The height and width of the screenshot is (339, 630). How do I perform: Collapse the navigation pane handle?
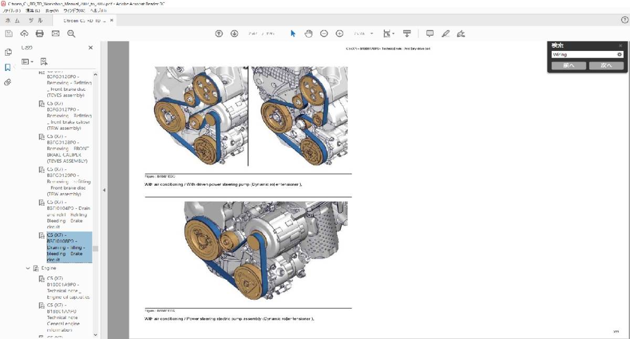[104, 190]
